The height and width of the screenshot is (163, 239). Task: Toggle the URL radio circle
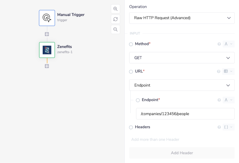[131, 71]
